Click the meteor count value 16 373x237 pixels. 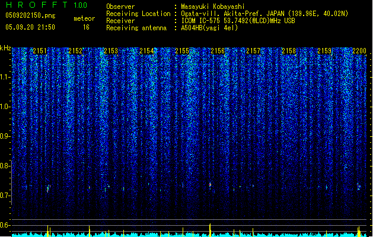point(86,27)
